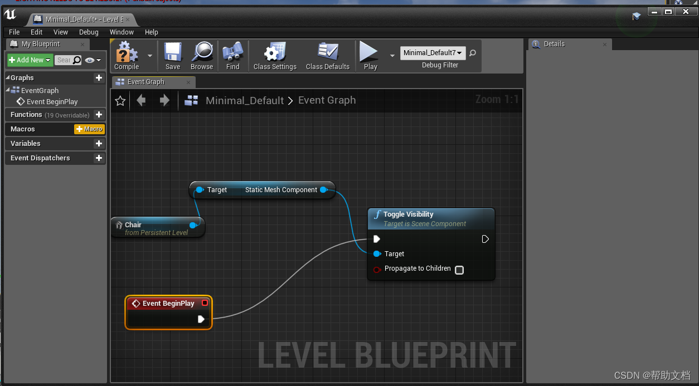
Task: Expand the Functions section
Action: 26,115
